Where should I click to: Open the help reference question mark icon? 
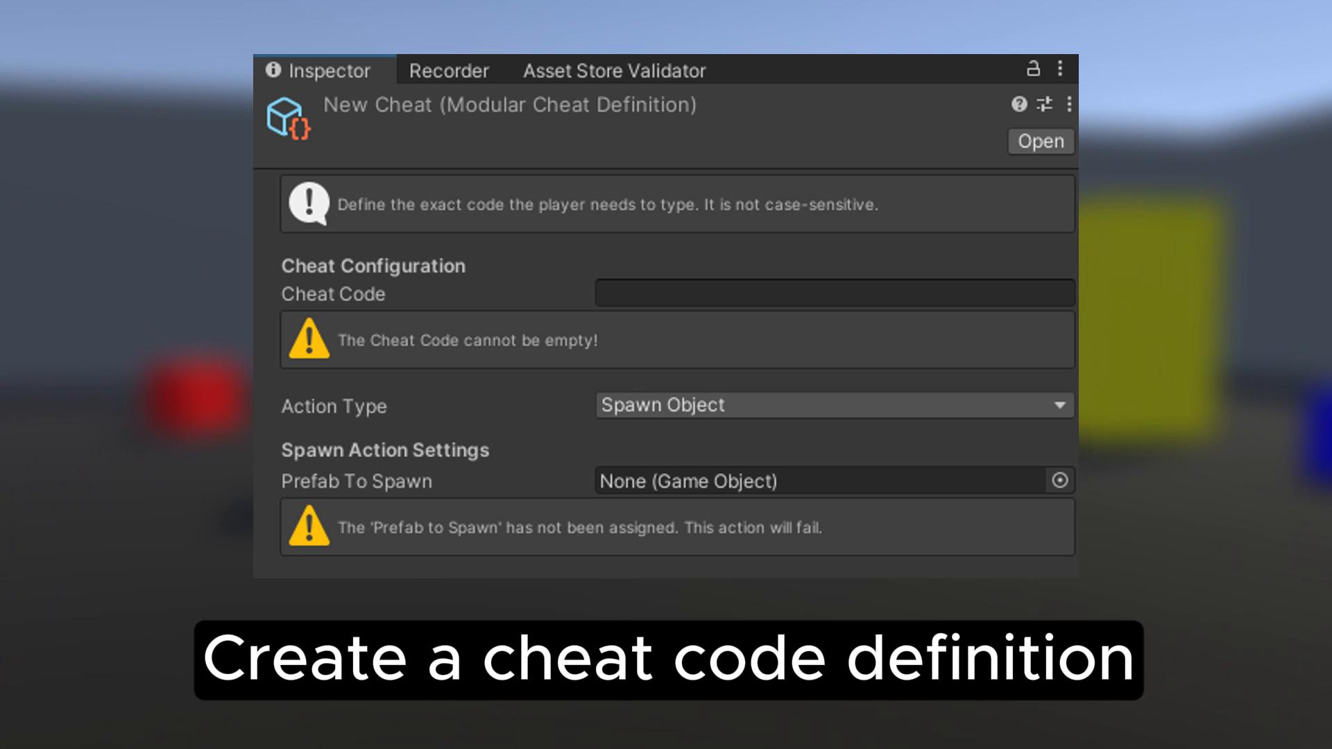[1018, 105]
